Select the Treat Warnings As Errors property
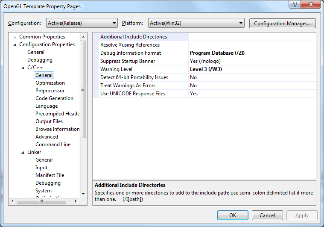 pyautogui.click(x=143, y=85)
